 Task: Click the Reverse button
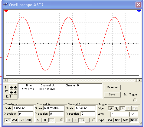click(x=112, y=87)
